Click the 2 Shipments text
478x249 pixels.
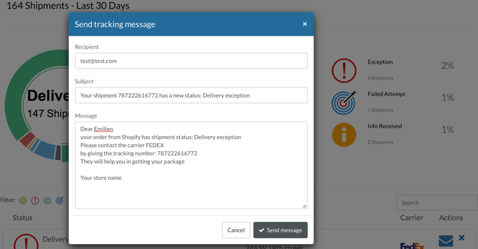pos(381,142)
